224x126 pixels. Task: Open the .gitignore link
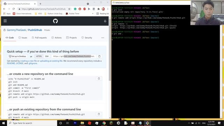click(33, 63)
